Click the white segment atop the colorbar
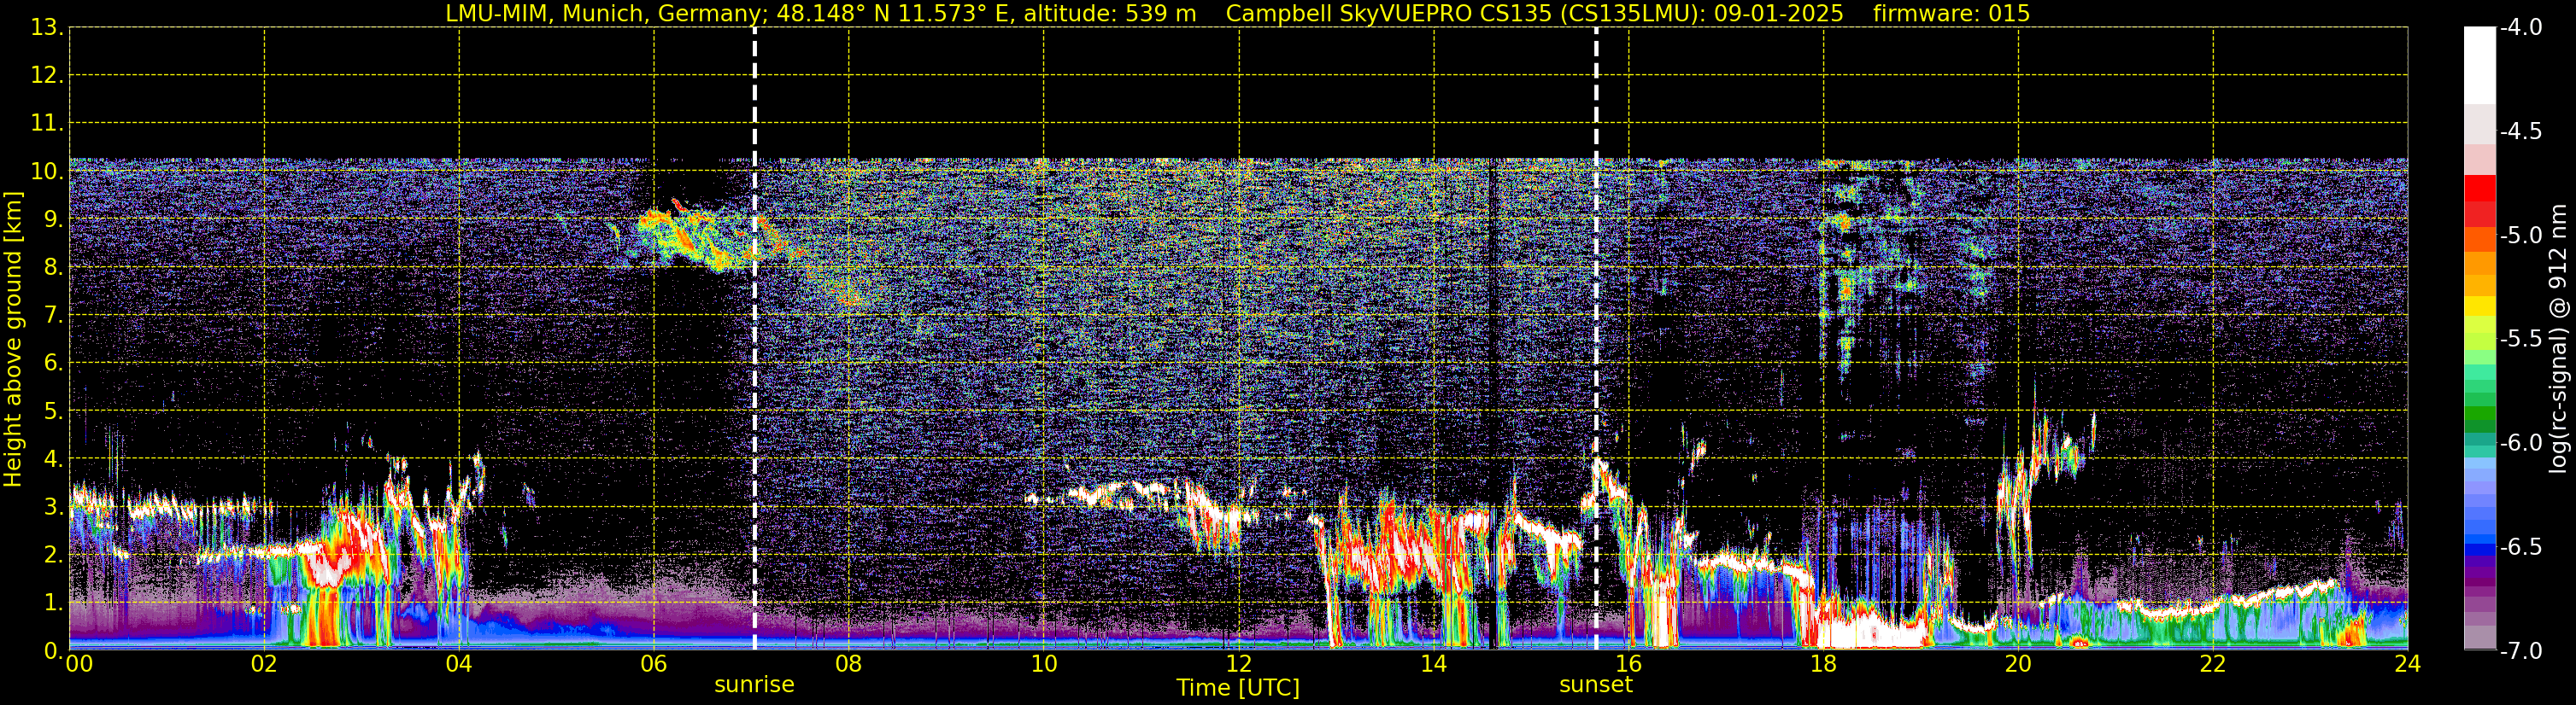 point(2479,66)
